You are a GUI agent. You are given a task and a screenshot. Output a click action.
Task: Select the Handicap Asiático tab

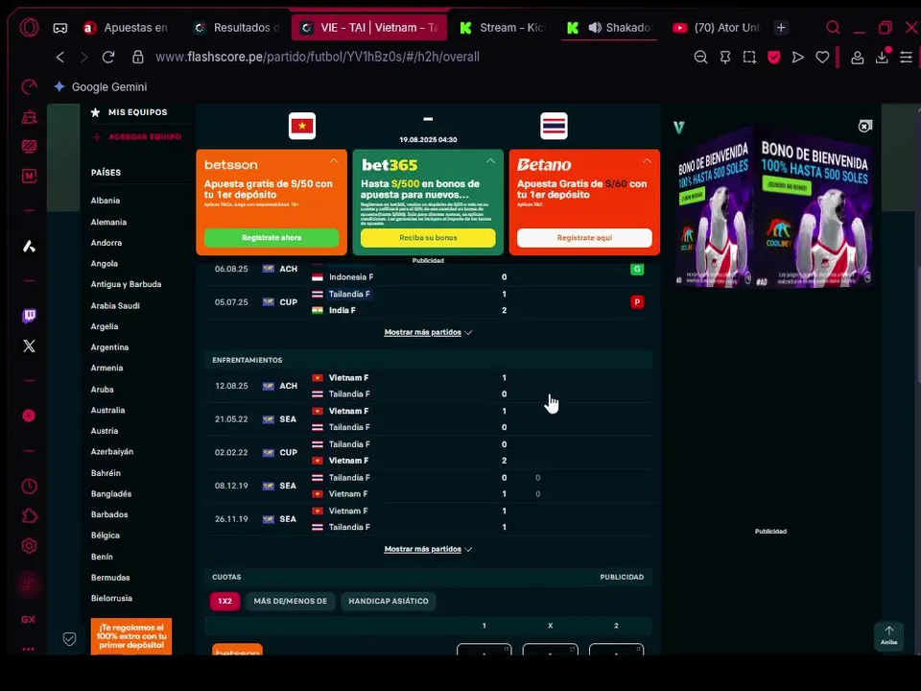[x=389, y=601]
